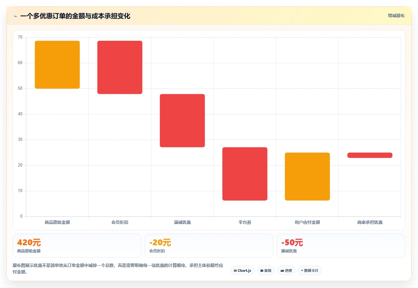Click the red 满减优惠 waterfall bar
The image size is (418, 288).
pyautogui.click(x=182, y=121)
